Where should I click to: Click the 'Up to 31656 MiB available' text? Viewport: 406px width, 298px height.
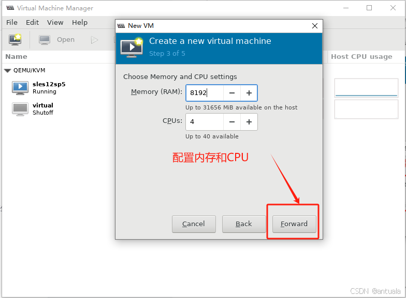241,107
